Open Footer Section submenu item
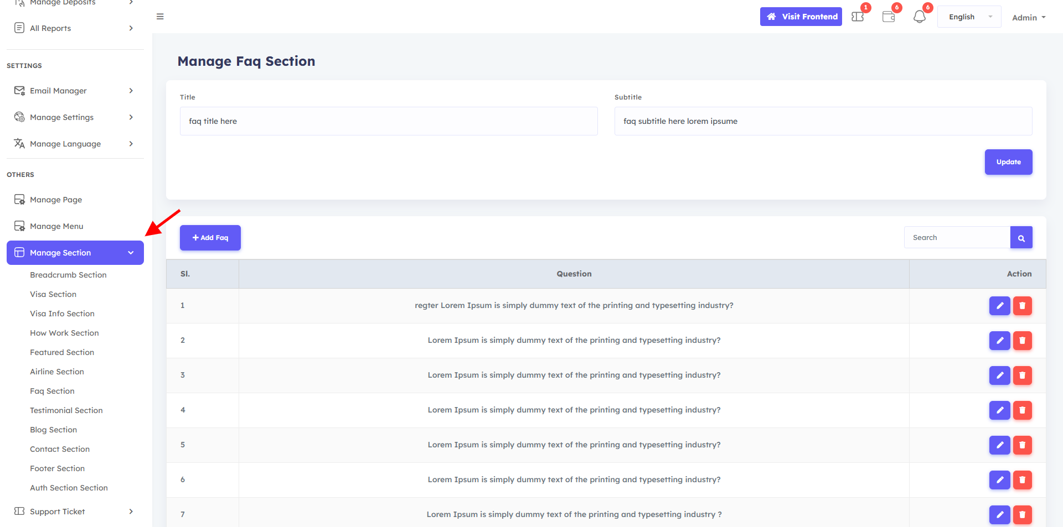 click(x=57, y=468)
